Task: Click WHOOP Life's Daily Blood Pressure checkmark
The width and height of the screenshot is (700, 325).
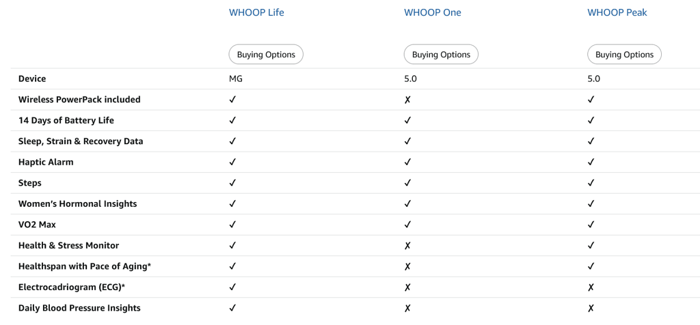Action: tap(232, 308)
